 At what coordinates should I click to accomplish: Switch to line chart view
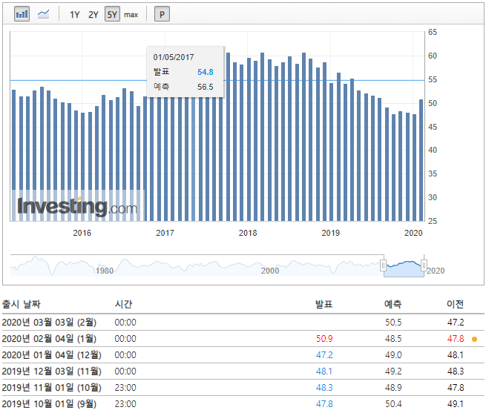43,14
